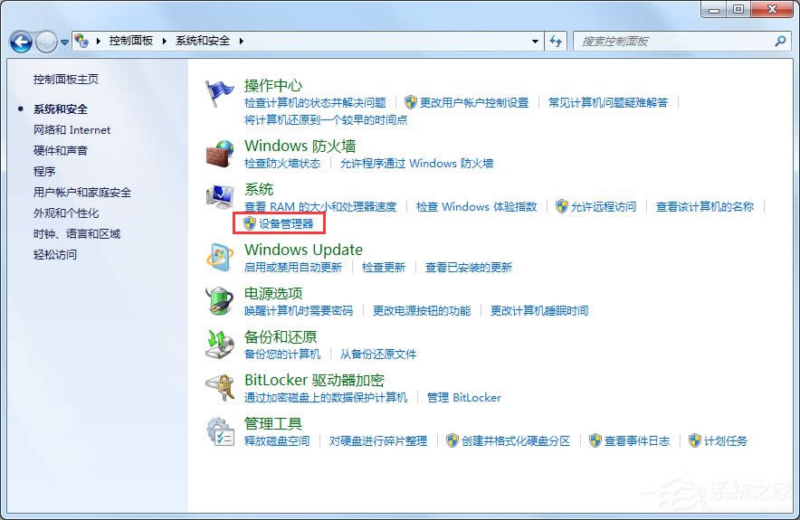The width and height of the screenshot is (800, 520).
Task: Click the Action Center flag icon
Action: point(219,94)
